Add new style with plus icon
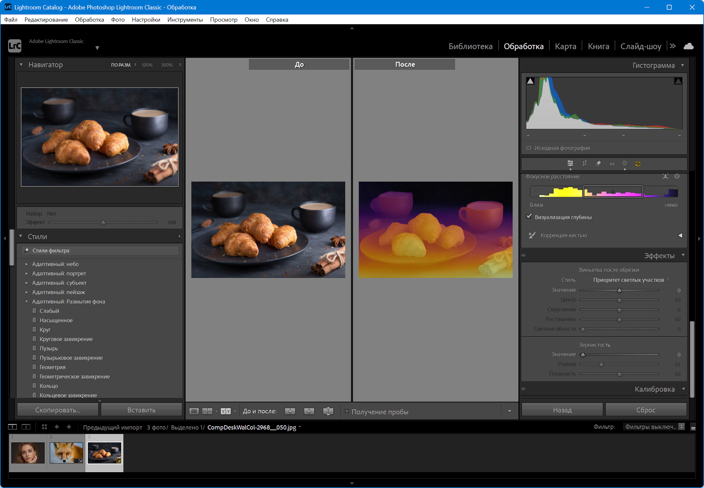Viewport: 704px width, 488px height. pos(180,237)
